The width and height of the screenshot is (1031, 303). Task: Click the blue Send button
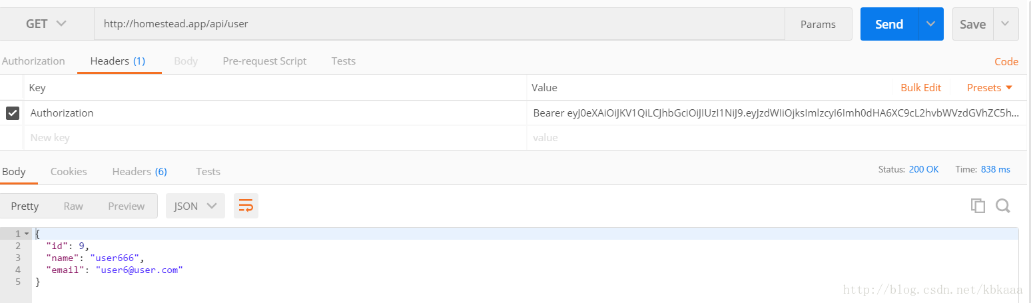point(889,24)
